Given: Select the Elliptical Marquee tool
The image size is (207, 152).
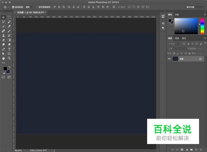Looking at the screenshot, I should 9,17.
